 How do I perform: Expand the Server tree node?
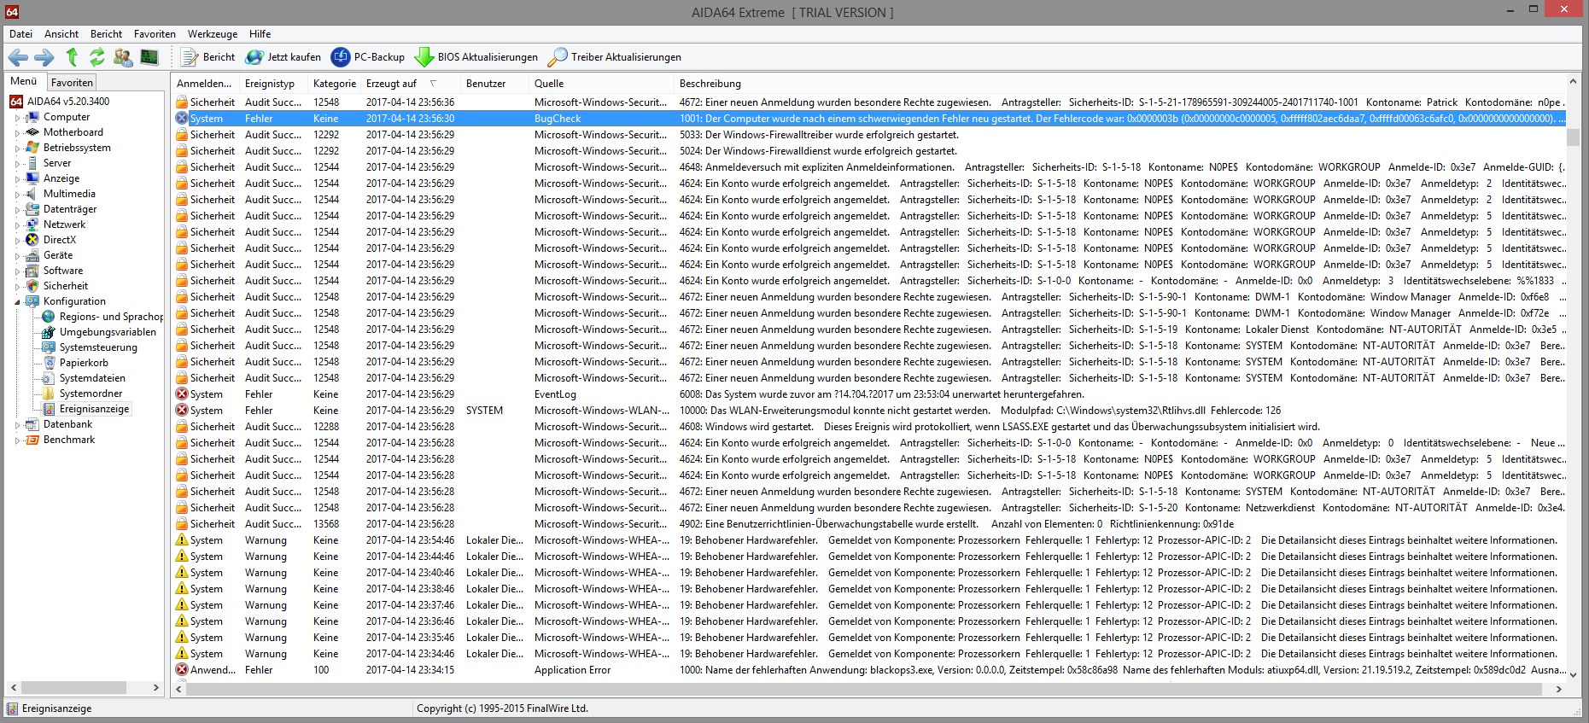(17, 164)
